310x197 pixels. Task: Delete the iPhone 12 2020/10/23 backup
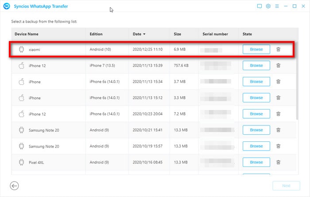pyautogui.click(x=279, y=114)
